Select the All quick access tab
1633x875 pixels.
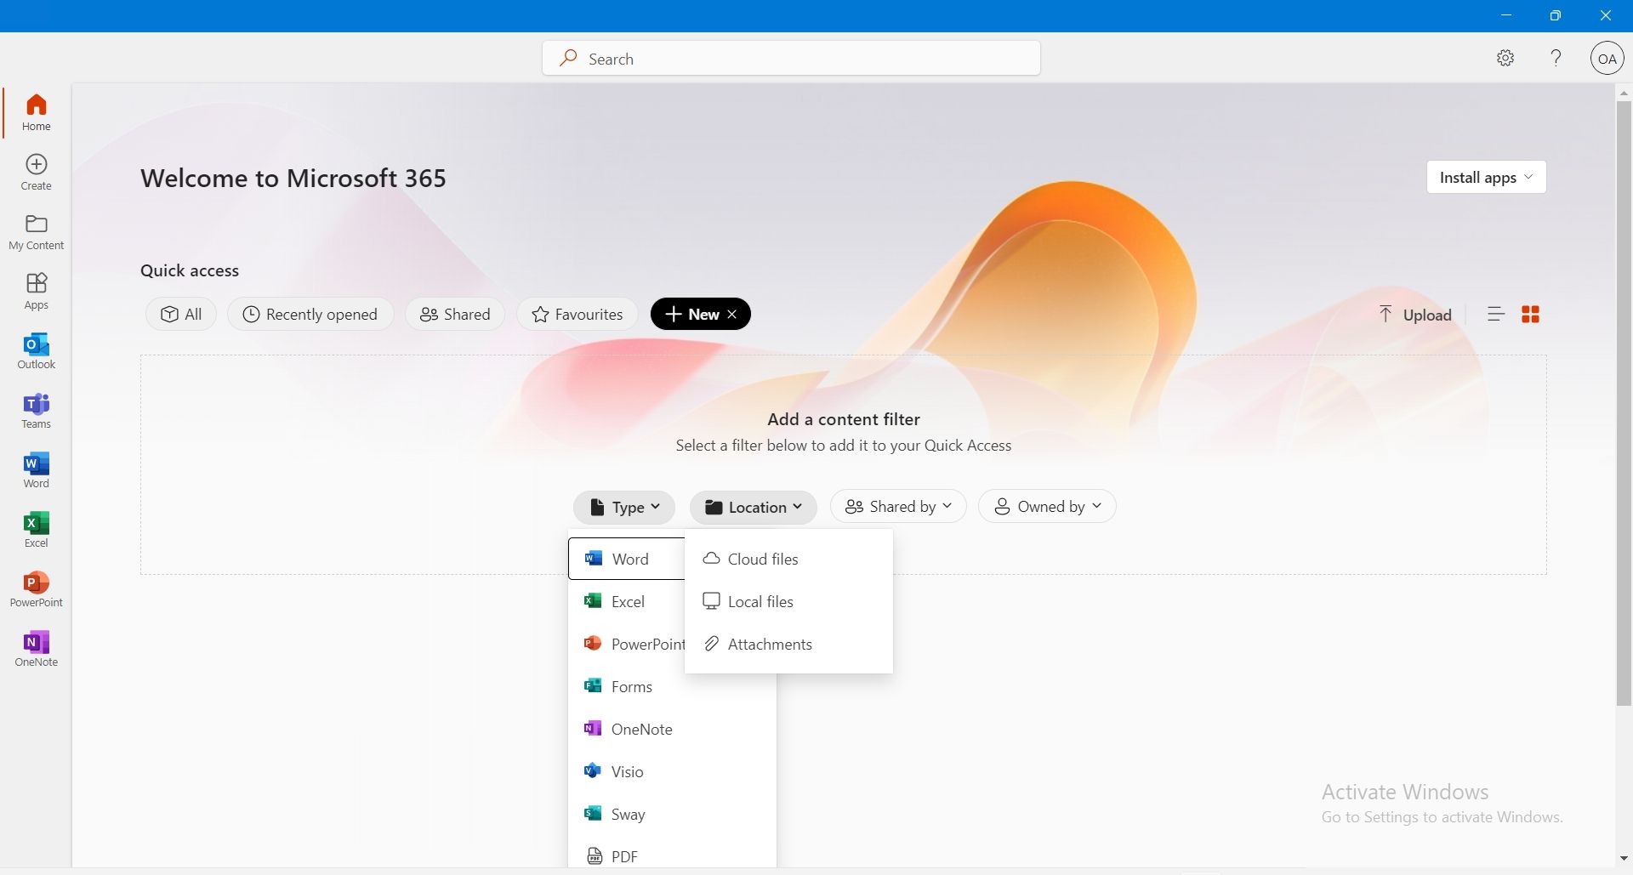(181, 315)
